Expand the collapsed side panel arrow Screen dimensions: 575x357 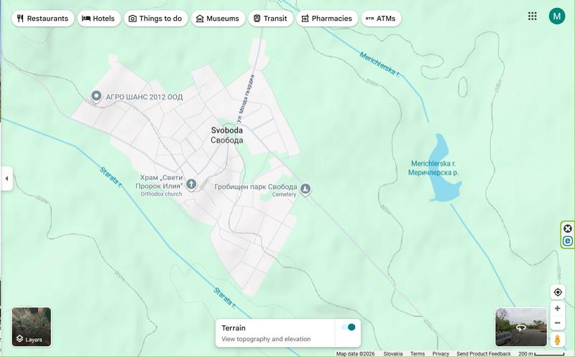click(x=6, y=178)
